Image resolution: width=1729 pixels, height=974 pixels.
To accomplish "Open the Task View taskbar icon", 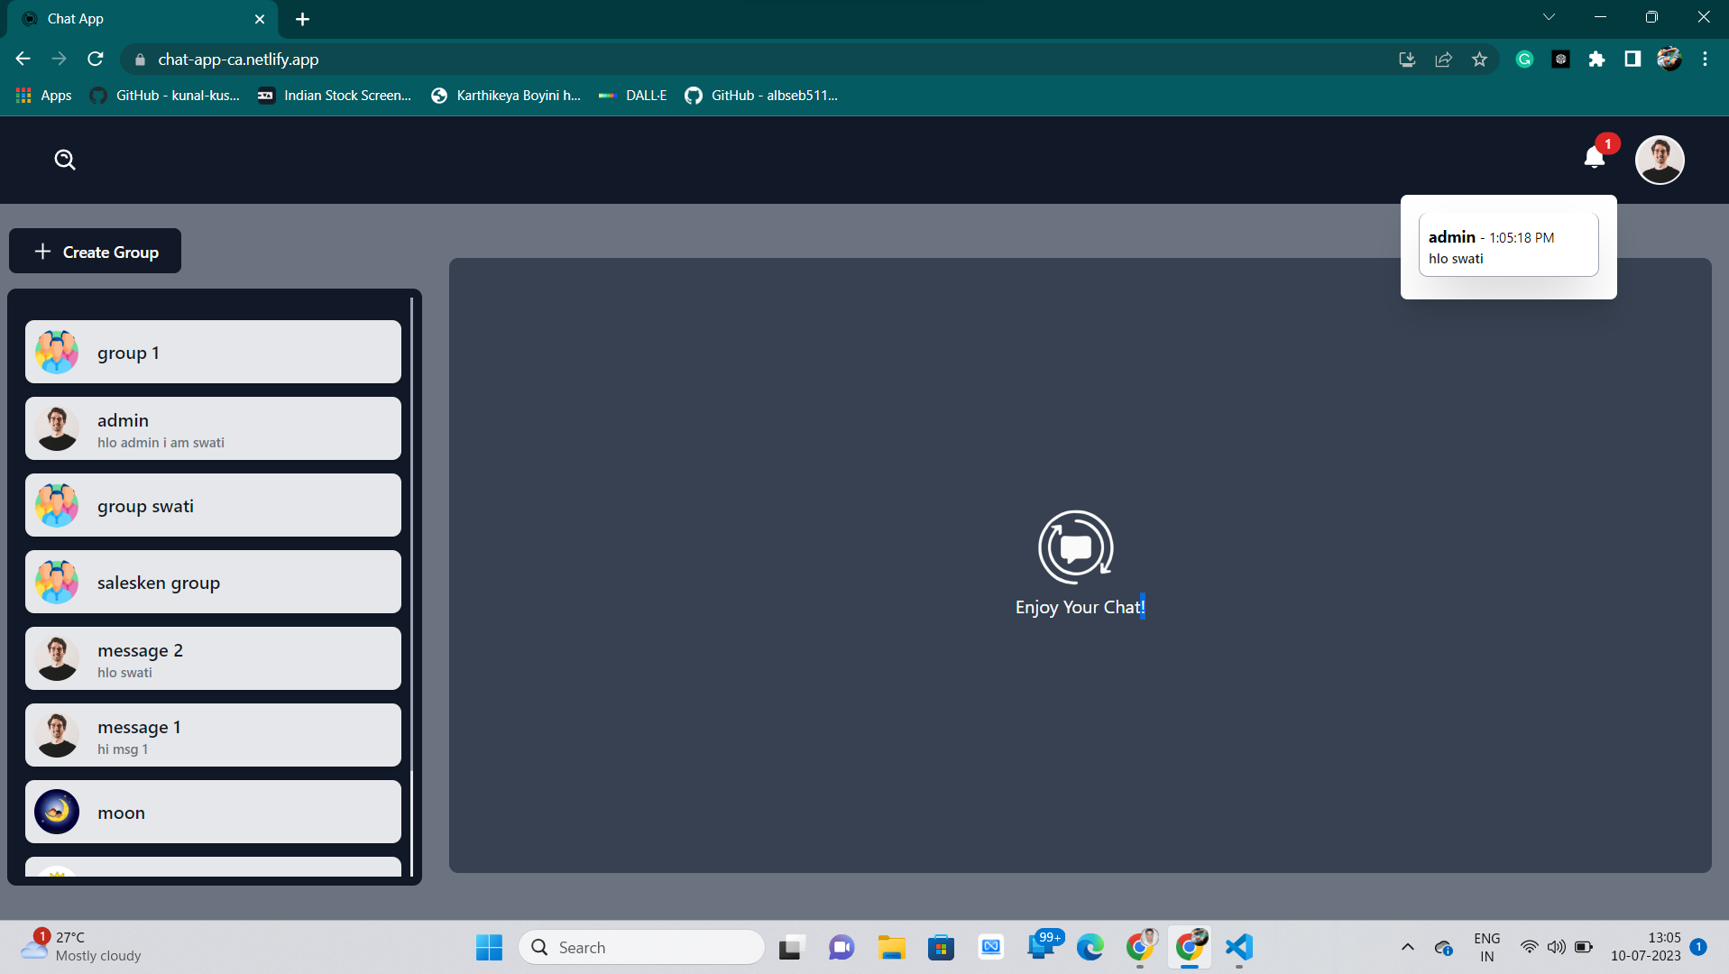I will (x=791, y=947).
